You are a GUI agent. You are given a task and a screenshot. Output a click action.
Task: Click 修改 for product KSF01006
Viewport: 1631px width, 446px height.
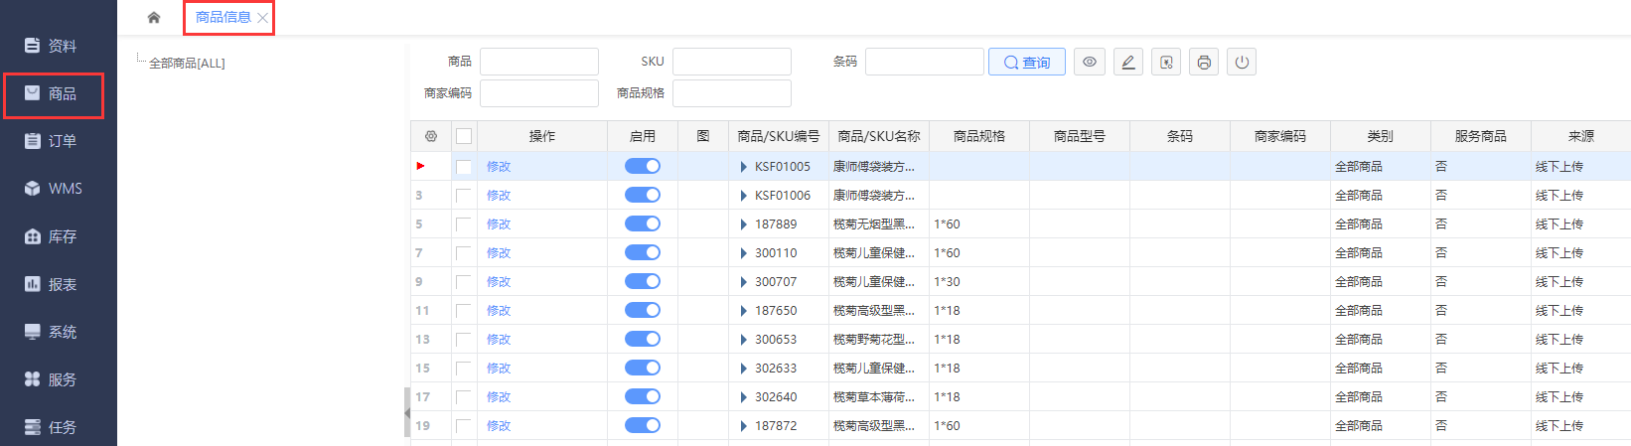coord(499,196)
